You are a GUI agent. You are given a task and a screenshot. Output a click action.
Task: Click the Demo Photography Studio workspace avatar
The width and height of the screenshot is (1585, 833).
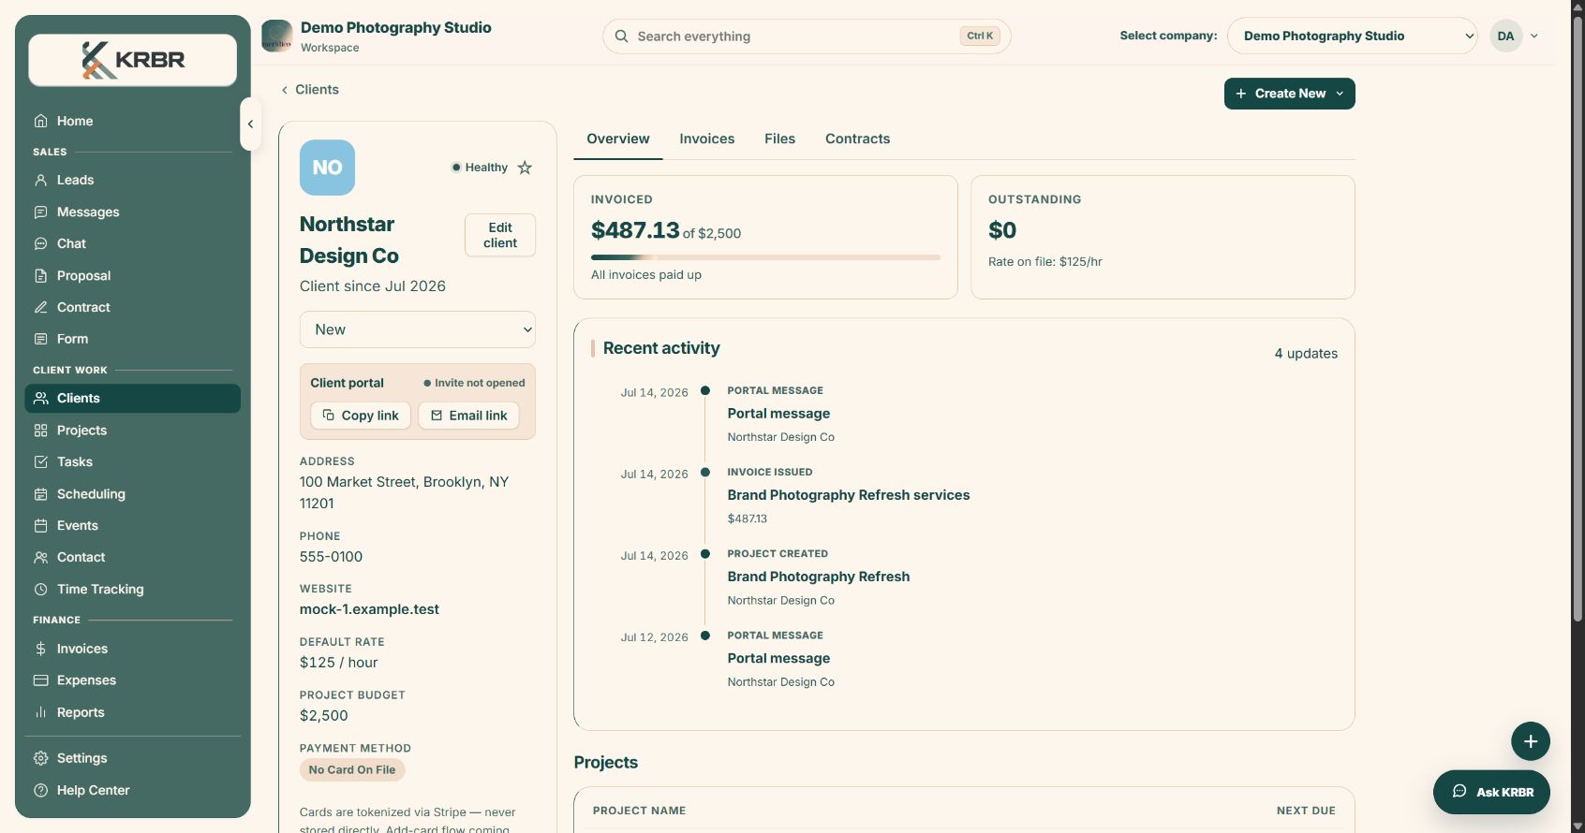[276, 36]
